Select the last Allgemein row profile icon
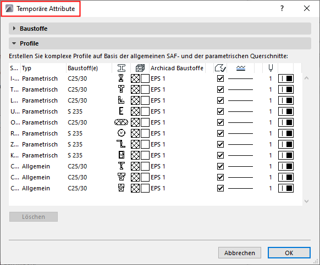Screen dimensions: 320x265 coord(121,188)
